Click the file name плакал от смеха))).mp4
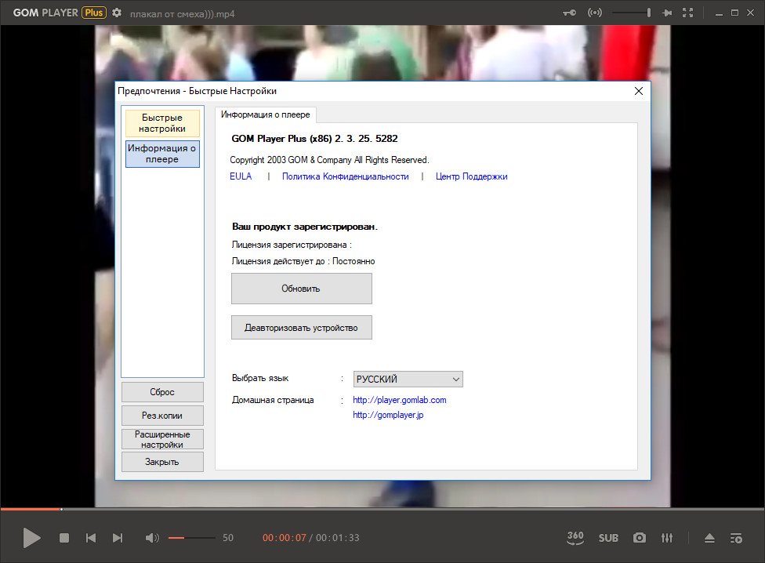 click(x=183, y=14)
